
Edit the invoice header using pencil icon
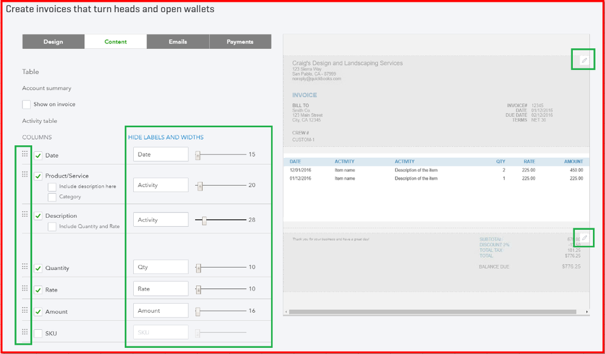tap(584, 61)
